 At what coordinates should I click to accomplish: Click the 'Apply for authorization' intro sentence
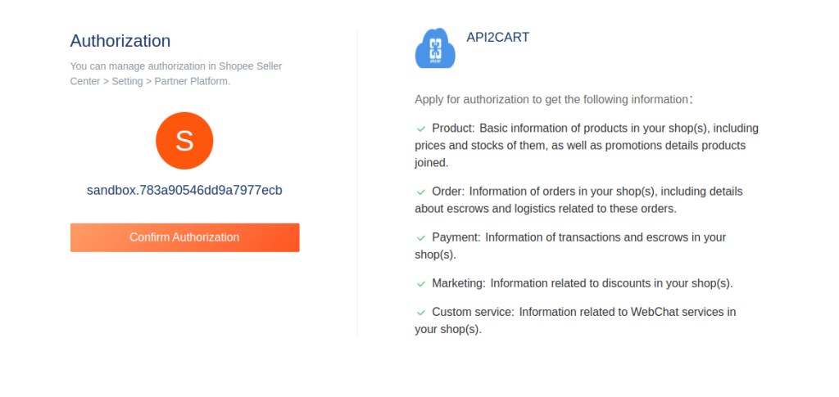[553, 99]
